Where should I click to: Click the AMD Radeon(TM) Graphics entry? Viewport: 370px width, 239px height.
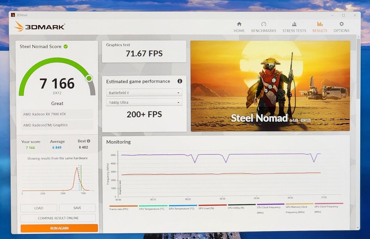click(x=57, y=125)
